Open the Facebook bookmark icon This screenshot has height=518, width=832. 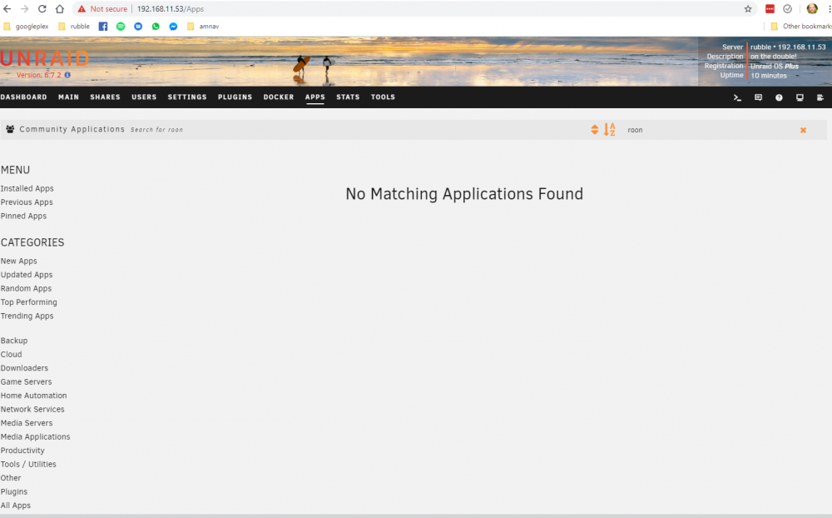(103, 27)
